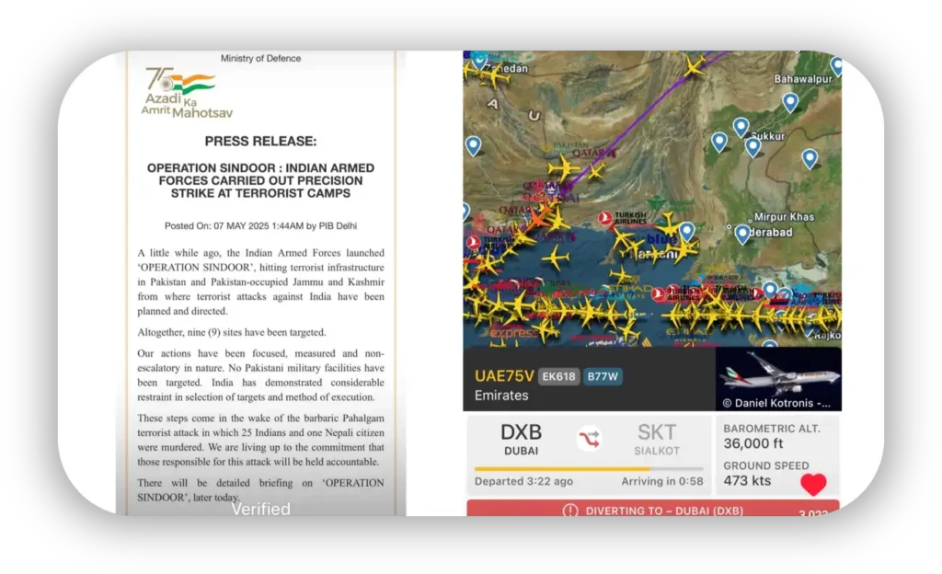Click the Sukkur city label on map

[x=768, y=136]
